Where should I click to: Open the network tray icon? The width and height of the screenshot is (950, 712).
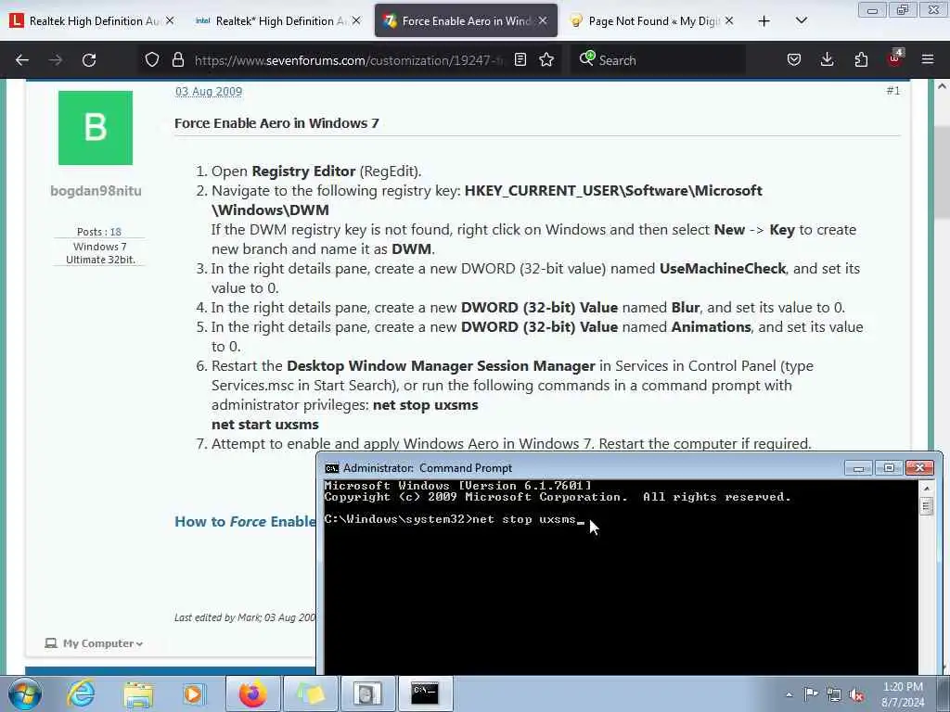coord(834,694)
